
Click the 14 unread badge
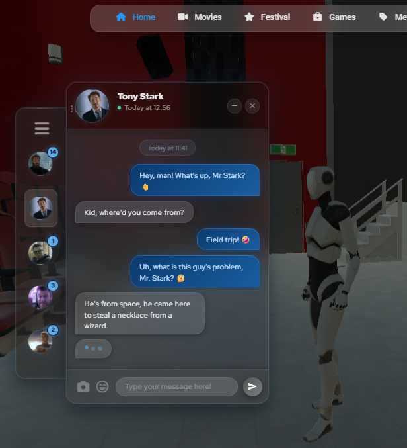tap(53, 152)
